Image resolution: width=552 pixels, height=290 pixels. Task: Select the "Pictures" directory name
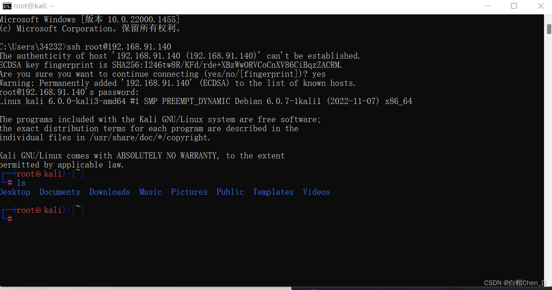(x=189, y=192)
